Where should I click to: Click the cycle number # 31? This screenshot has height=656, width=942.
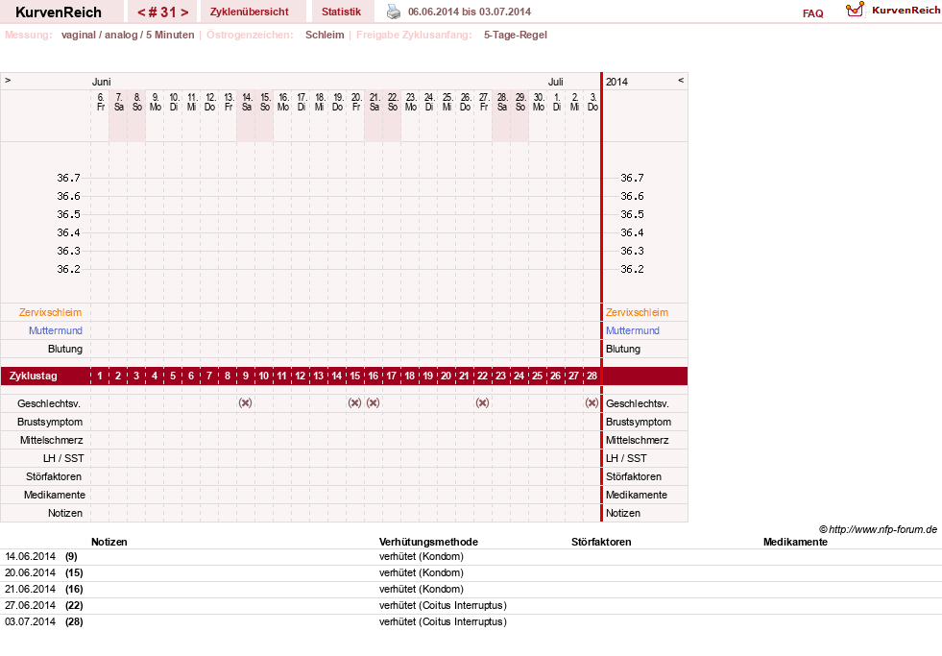click(163, 12)
